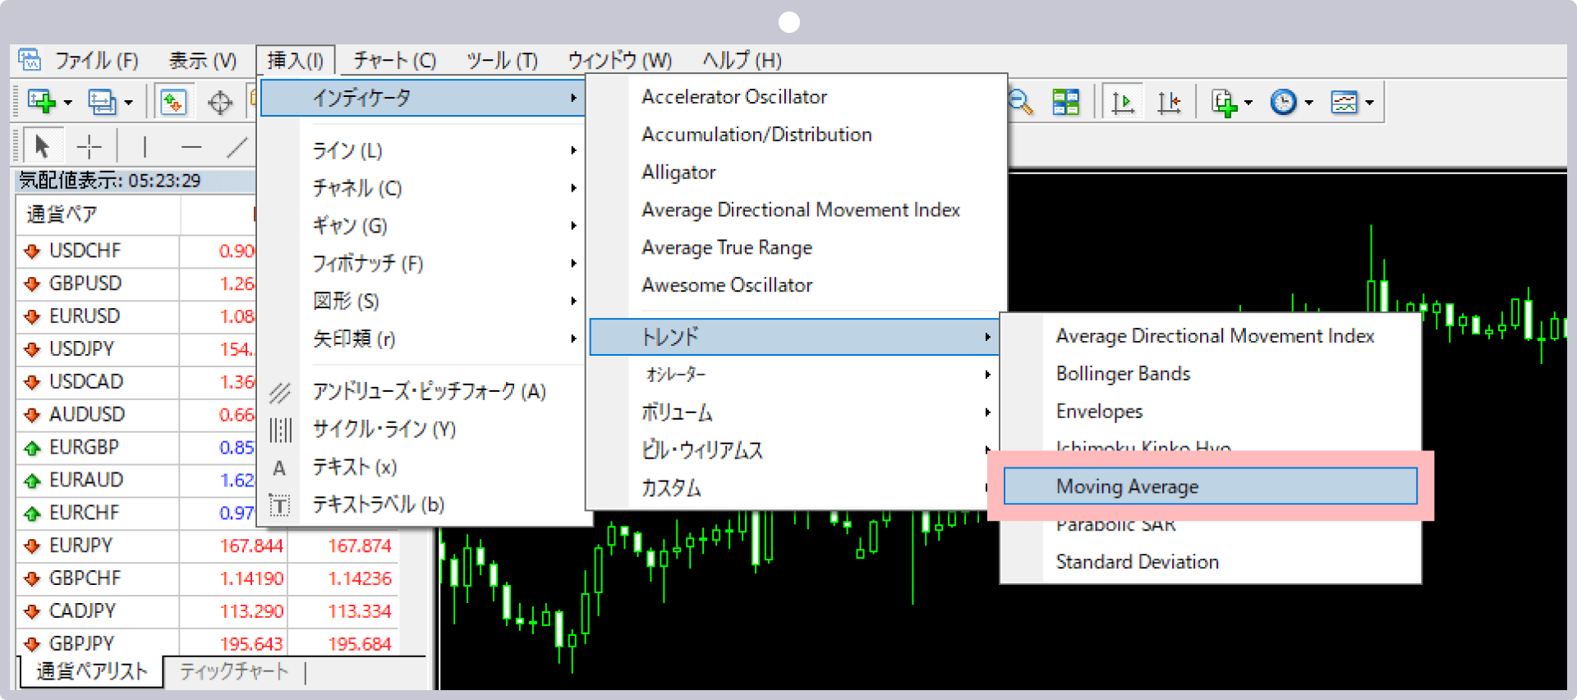
Task: Click the text label 'T' icon in menu
Action: [x=279, y=505]
